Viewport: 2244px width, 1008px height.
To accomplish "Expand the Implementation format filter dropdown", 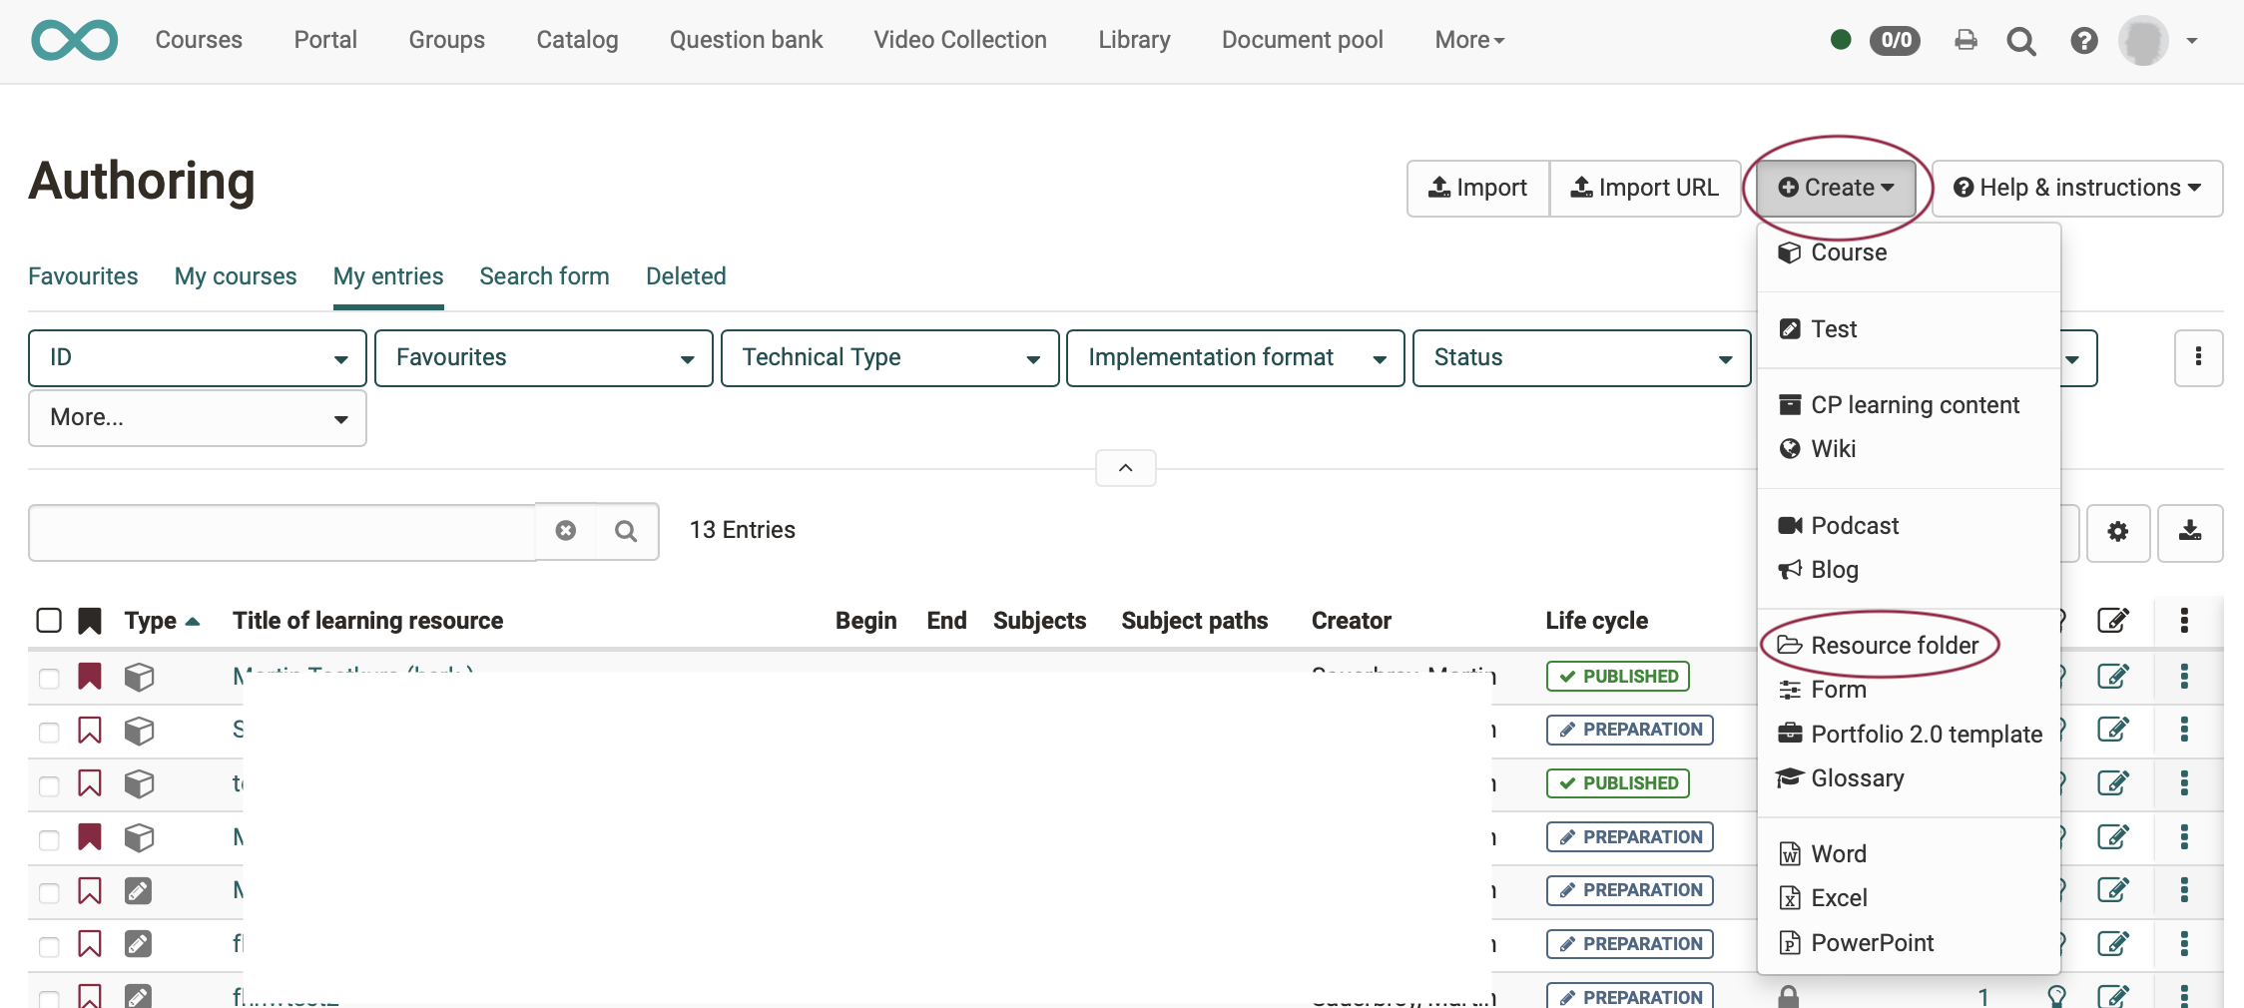I will point(1234,357).
